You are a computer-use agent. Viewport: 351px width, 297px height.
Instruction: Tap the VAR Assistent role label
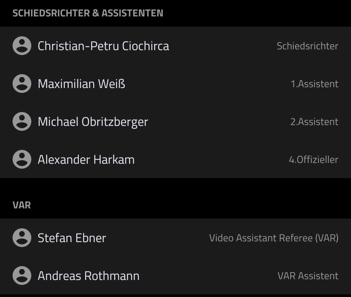pos(308,276)
